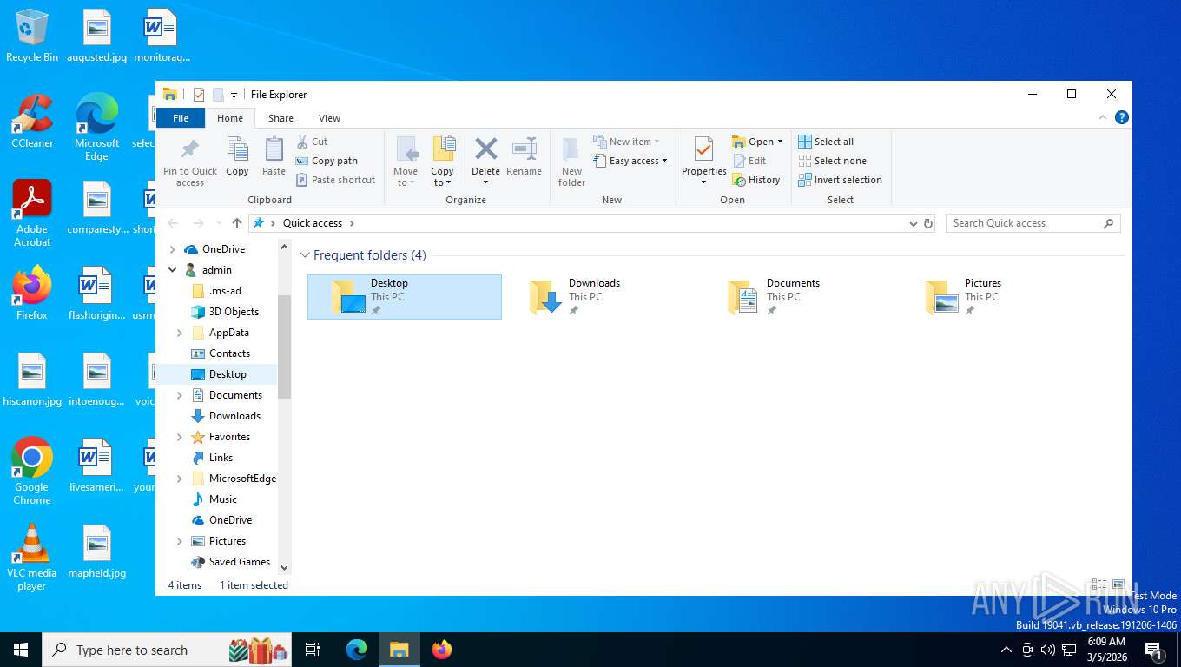Minimize the ribbon chevron
The image size is (1181, 667).
point(1103,117)
